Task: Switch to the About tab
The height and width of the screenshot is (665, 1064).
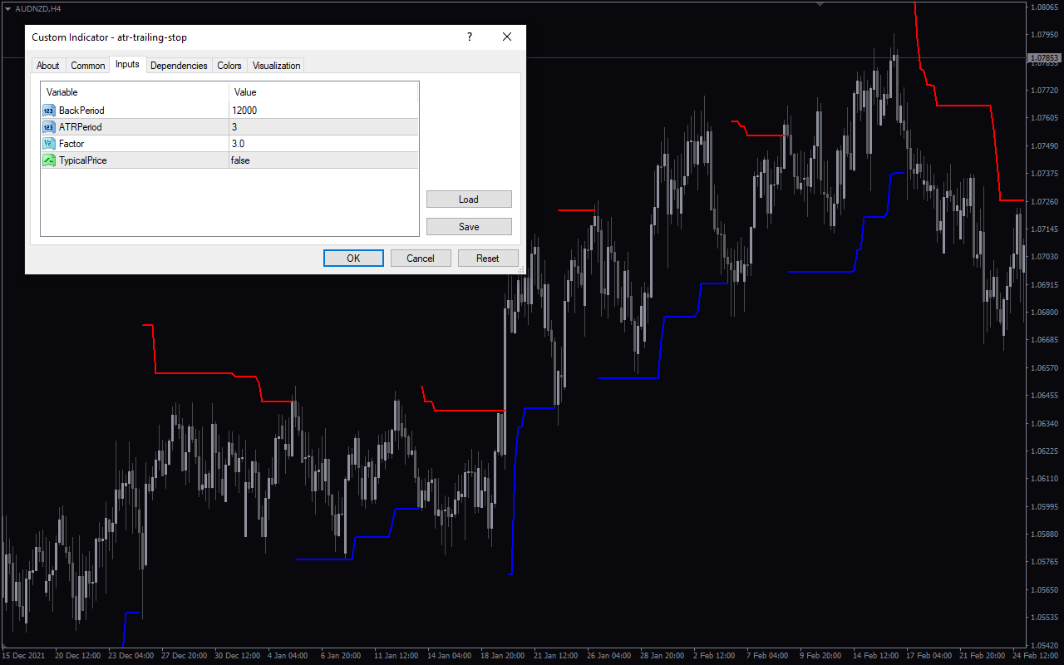Action: pyautogui.click(x=48, y=66)
